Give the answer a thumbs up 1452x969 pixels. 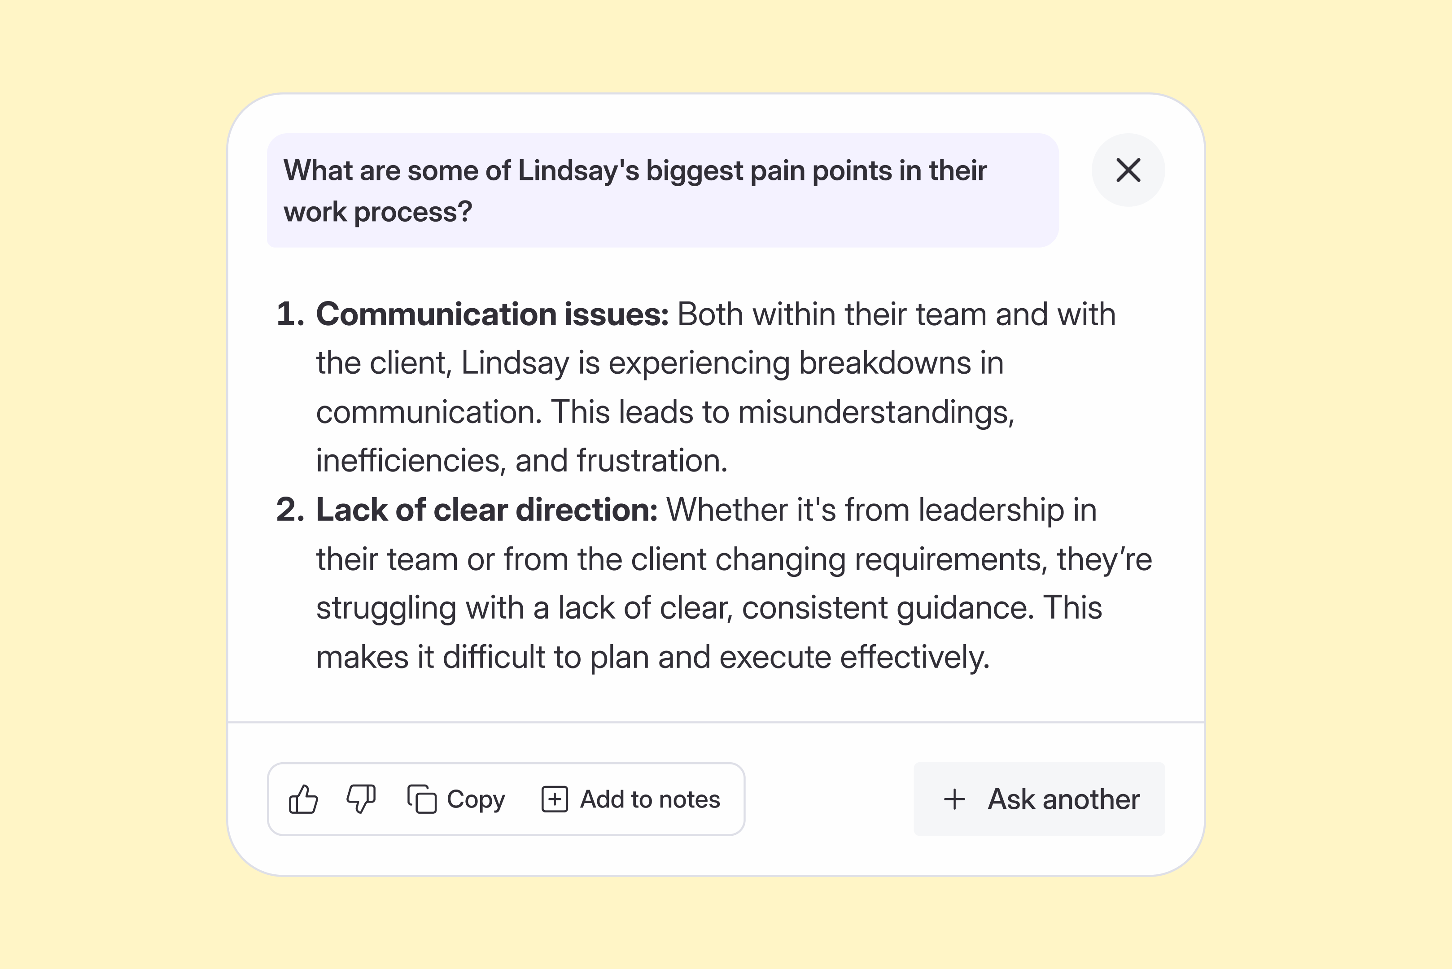tap(303, 799)
